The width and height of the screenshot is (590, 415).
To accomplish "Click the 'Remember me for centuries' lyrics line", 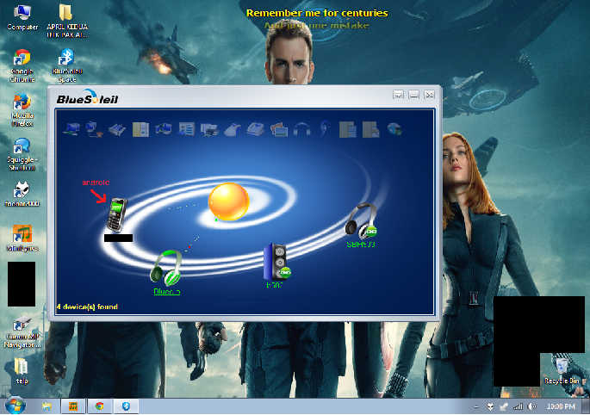I will point(317,13).
